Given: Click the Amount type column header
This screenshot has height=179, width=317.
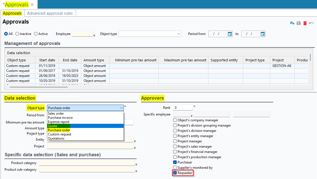Looking at the screenshot, I should coord(94,60).
